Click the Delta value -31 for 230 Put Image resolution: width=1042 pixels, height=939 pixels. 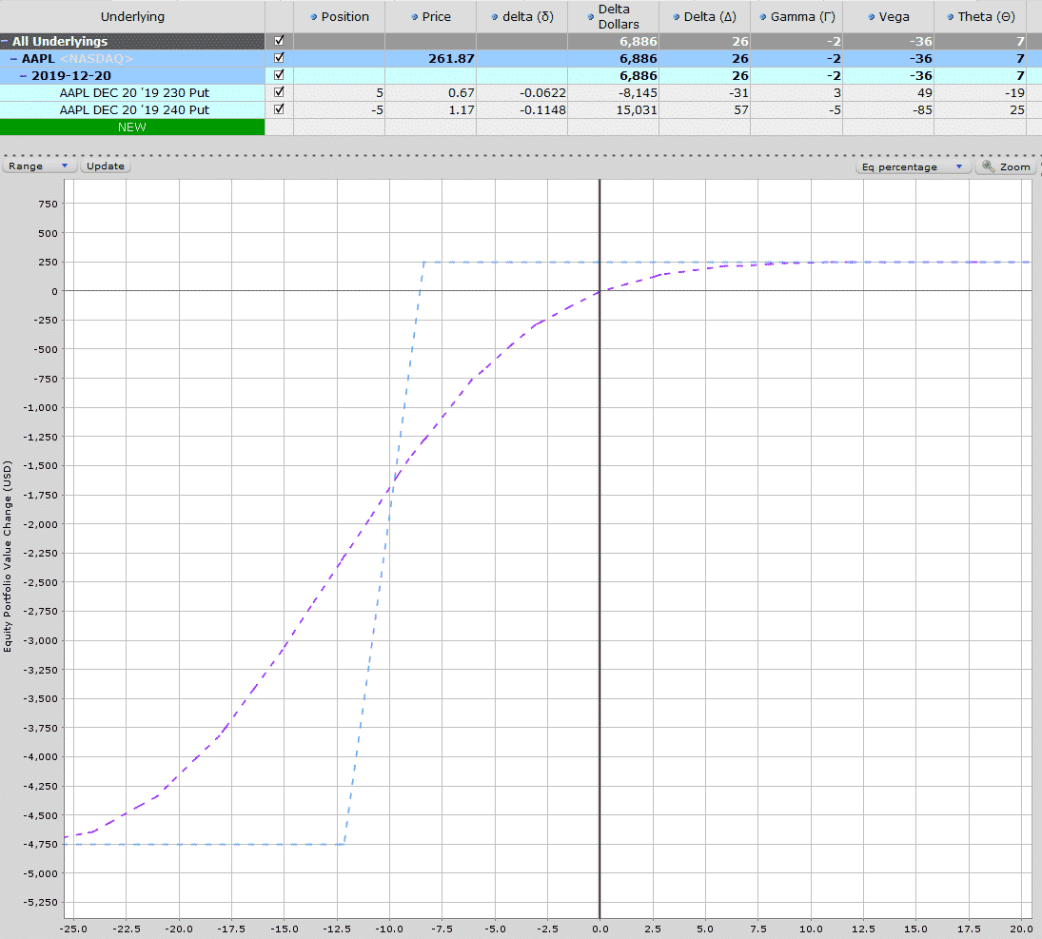(x=739, y=93)
